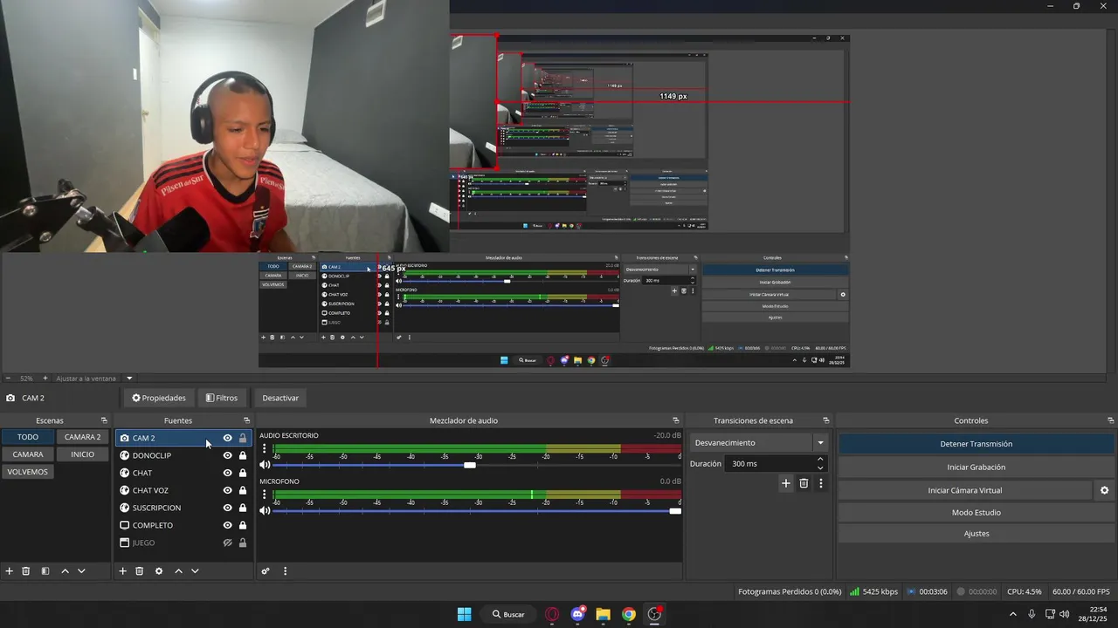Unlock the CHAT VOZ source
The image size is (1118, 628).
pyautogui.click(x=243, y=490)
